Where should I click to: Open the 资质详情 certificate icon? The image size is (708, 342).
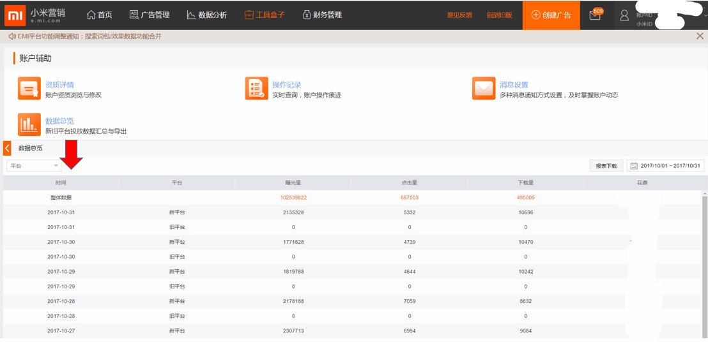(x=29, y=89)
